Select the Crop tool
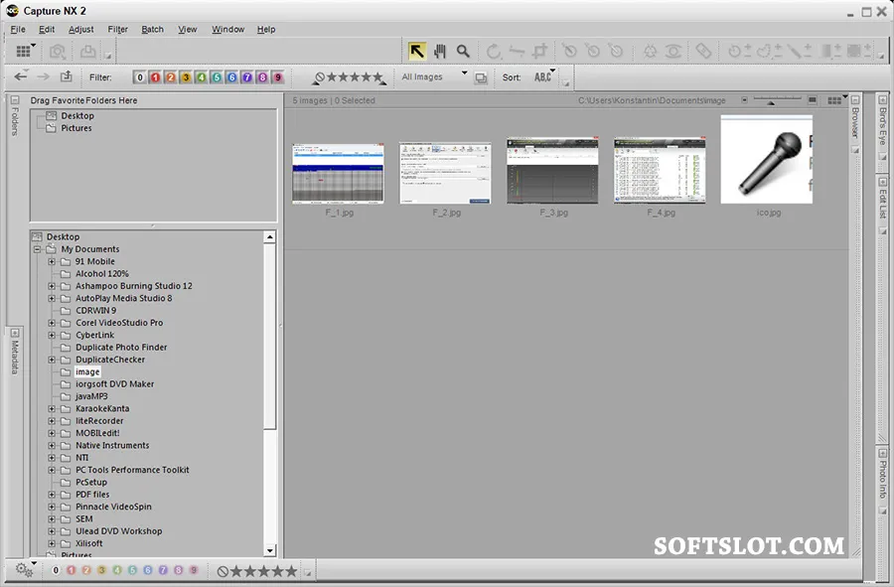894x587 pixels. click(x=539, y=52)
